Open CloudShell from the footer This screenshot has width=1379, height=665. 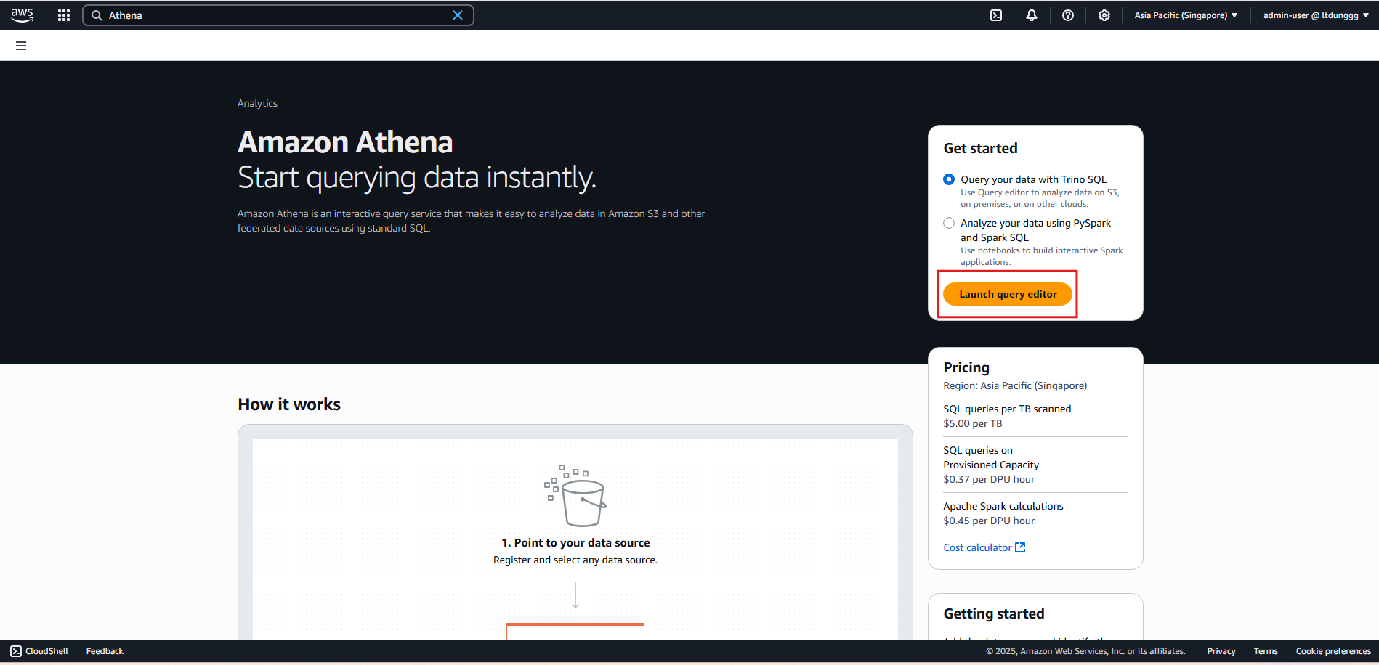click(39, 651)
